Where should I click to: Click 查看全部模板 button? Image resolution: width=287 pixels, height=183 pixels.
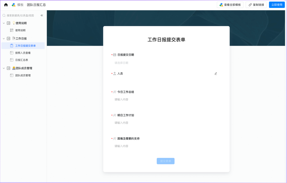tap(230, 5)
